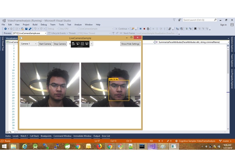The width and height of the screenshot is (235, 167).
Task: Click the Start Camera button
Action: pyautogui.click(x=45, y=44)
